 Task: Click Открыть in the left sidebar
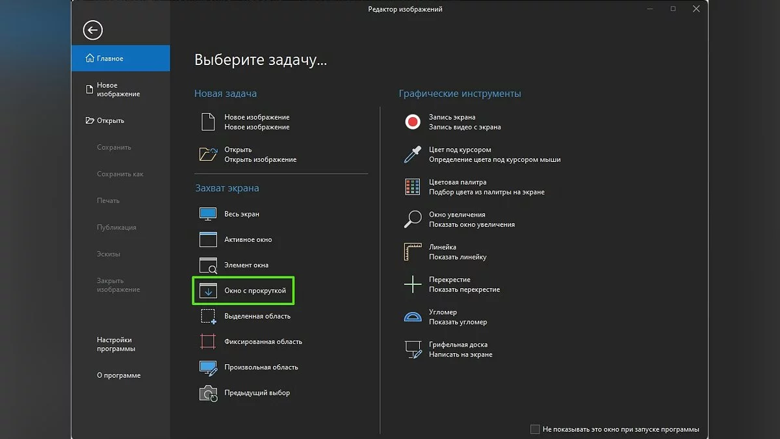(110, 120)
